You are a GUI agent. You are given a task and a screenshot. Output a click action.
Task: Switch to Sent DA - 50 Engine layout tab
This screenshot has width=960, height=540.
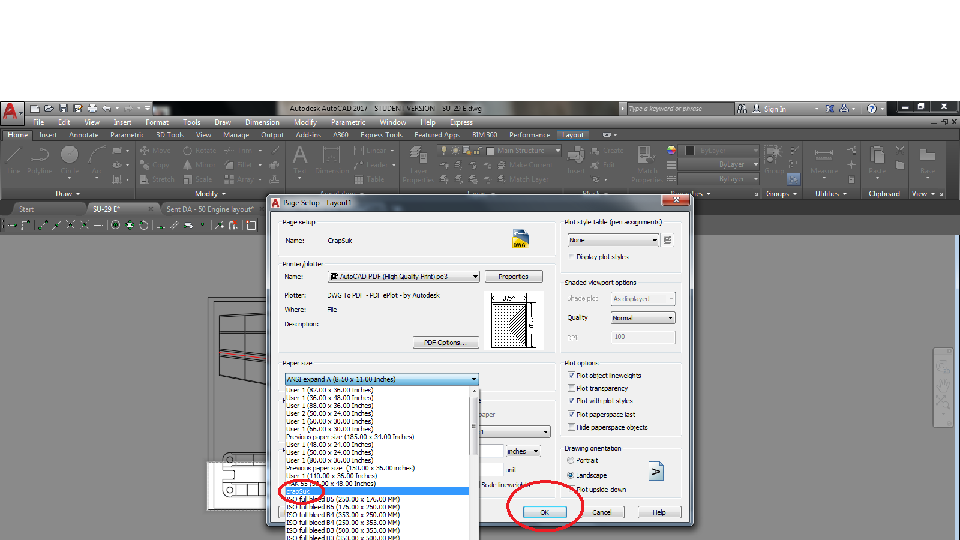point(210,209)
